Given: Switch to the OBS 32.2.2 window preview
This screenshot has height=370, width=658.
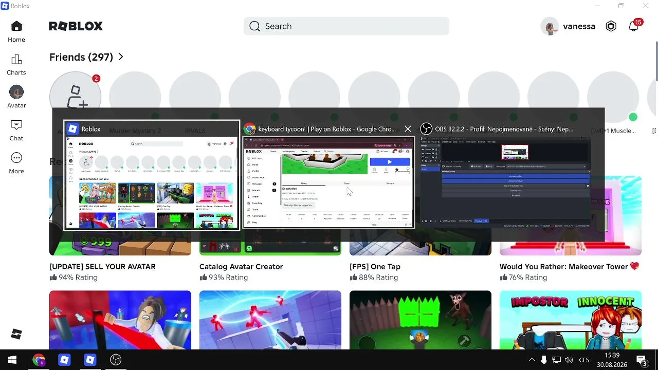Looking at the screenshot, I should tap(505, 175).
